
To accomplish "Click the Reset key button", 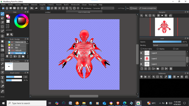I will 133,8.
